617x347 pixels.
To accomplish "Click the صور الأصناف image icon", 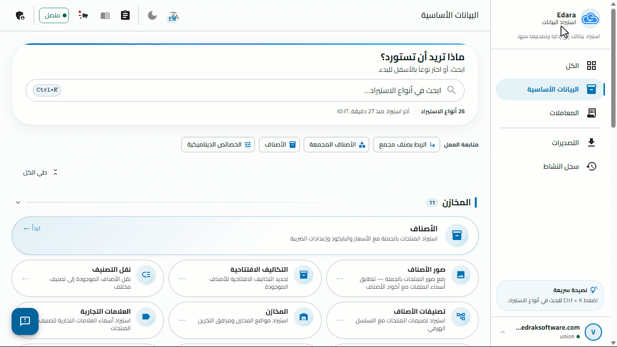I will (x=461, y=275).
